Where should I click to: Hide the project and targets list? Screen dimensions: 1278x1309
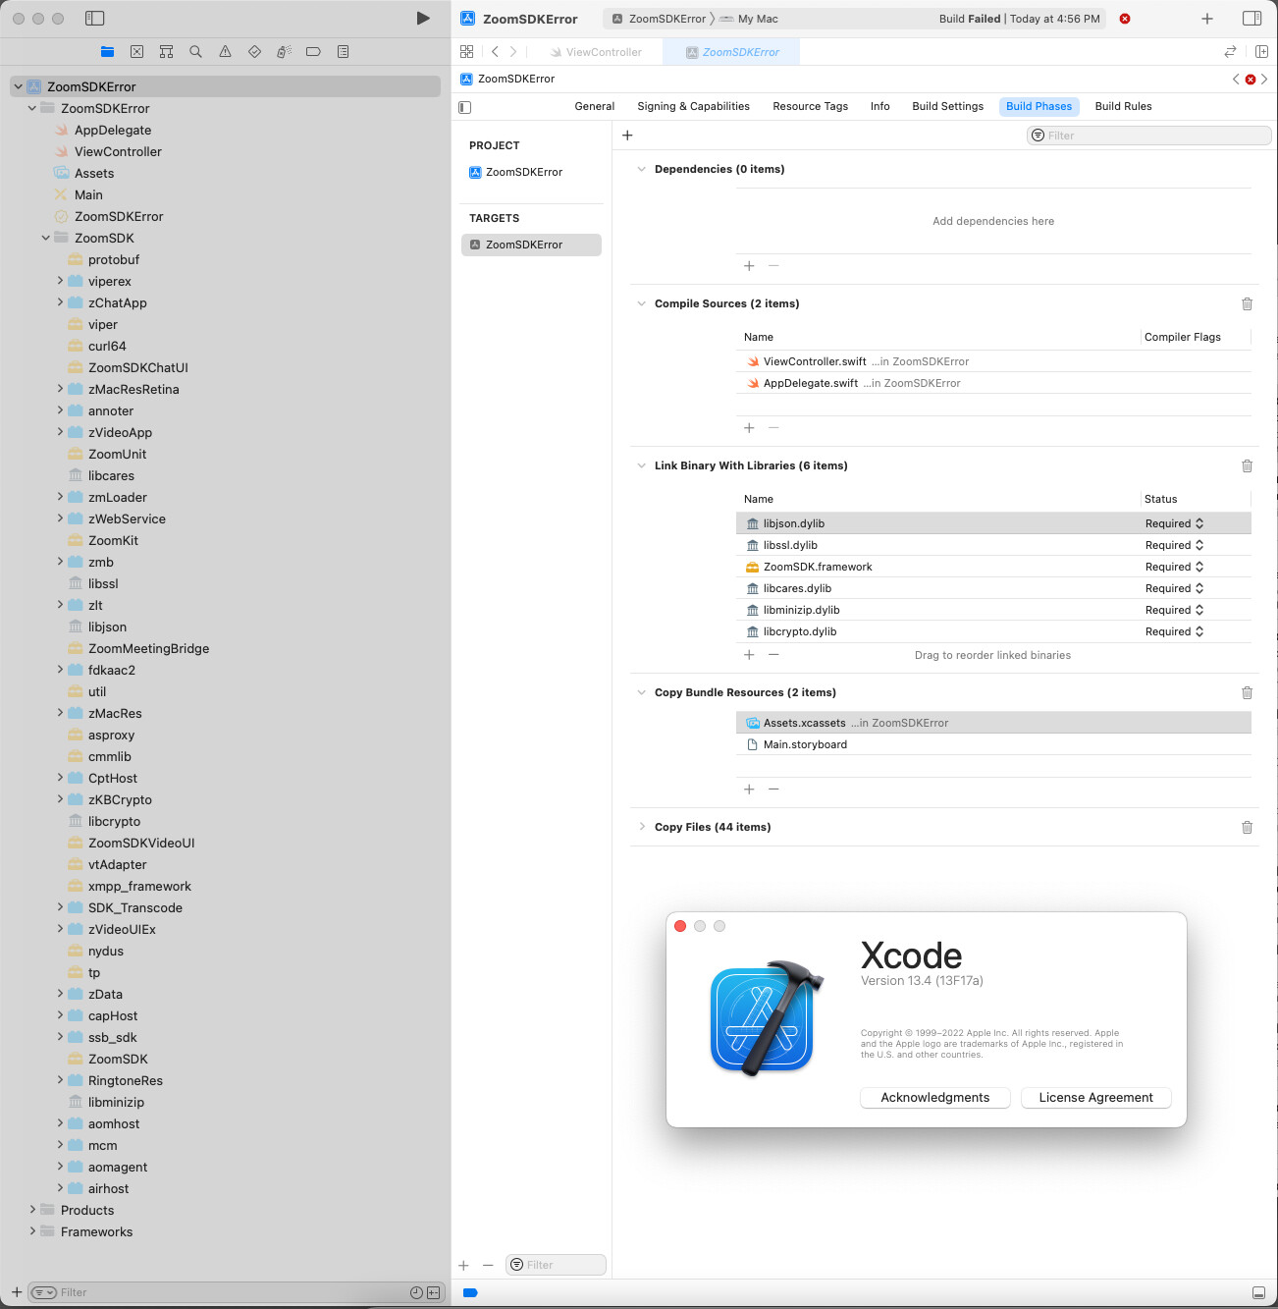coord(465,107)
